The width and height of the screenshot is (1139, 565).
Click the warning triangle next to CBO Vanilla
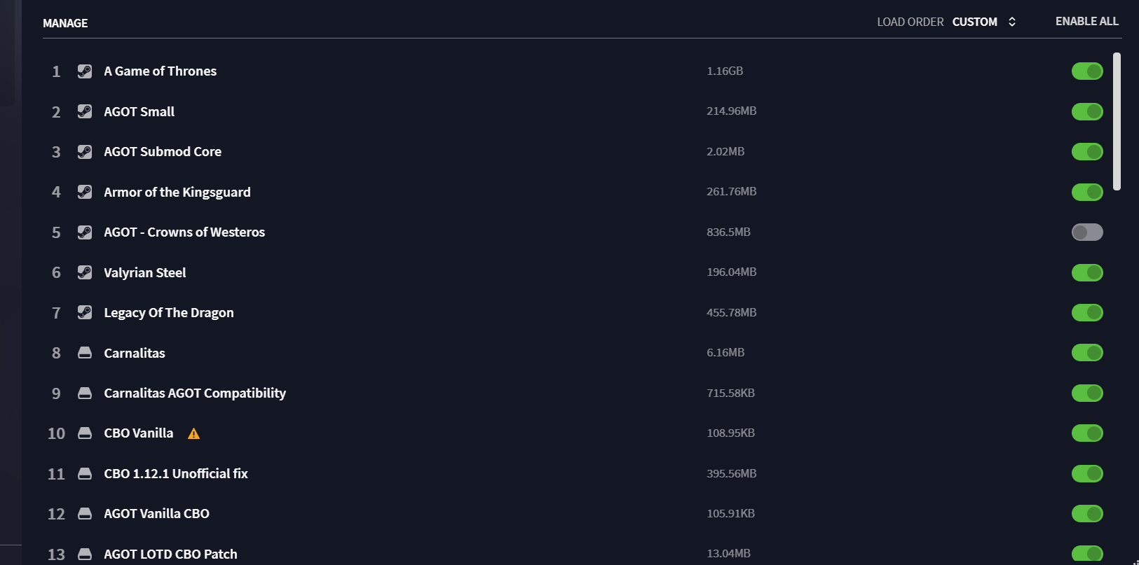tap(194, 434)
